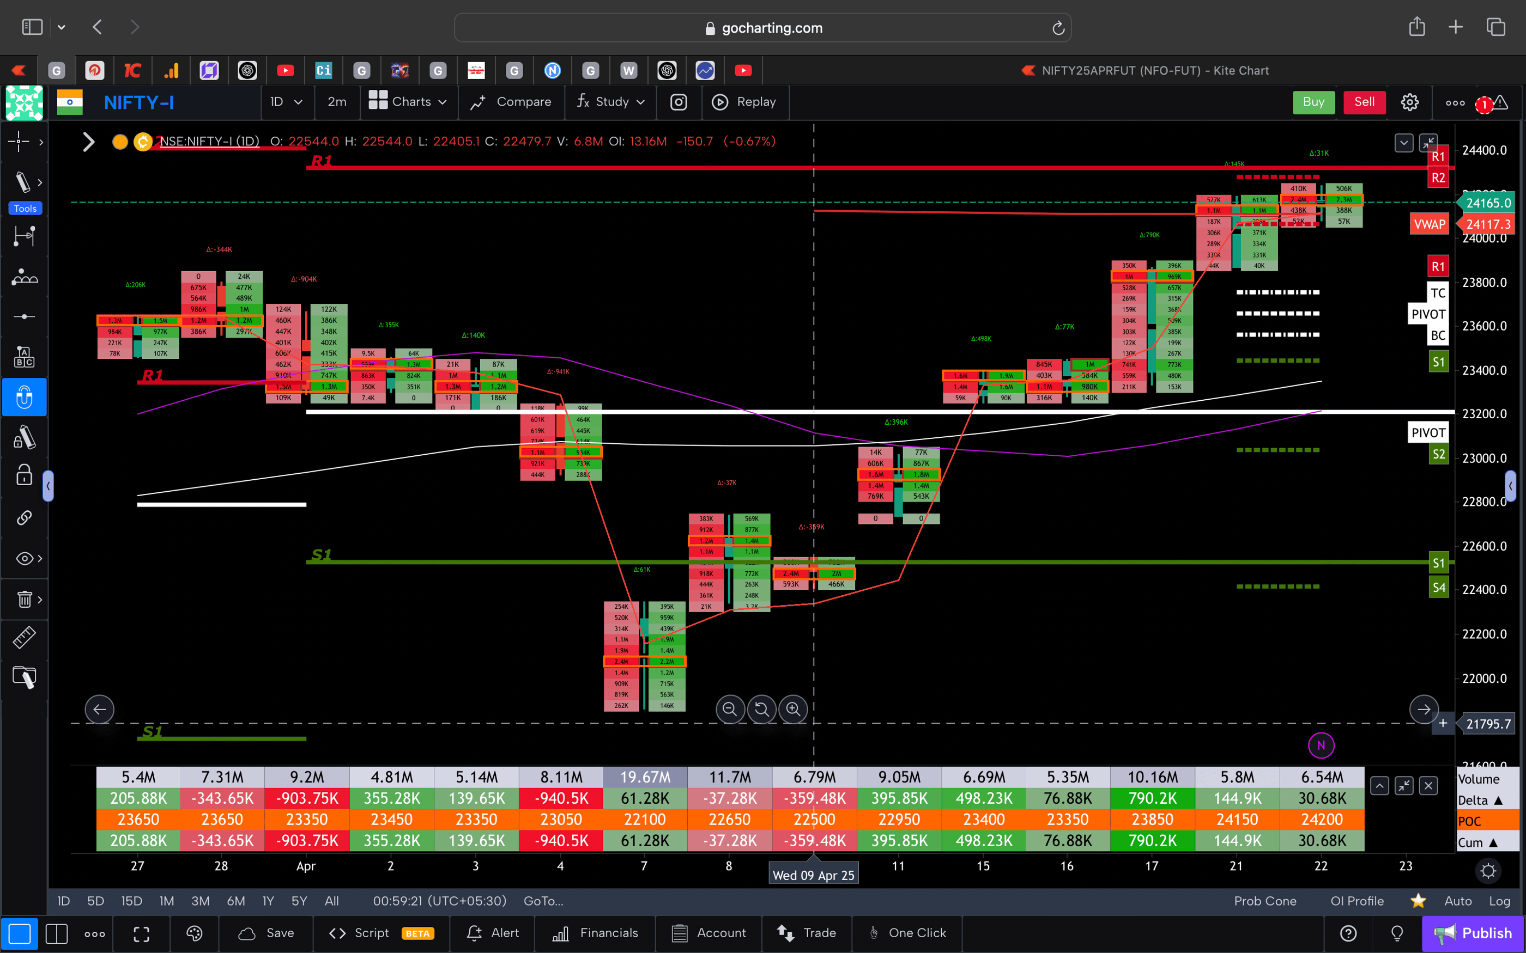Open the Text annotation tool (ABC icon)
This screenshot has width=1526, height=953.
coord(24,356)
